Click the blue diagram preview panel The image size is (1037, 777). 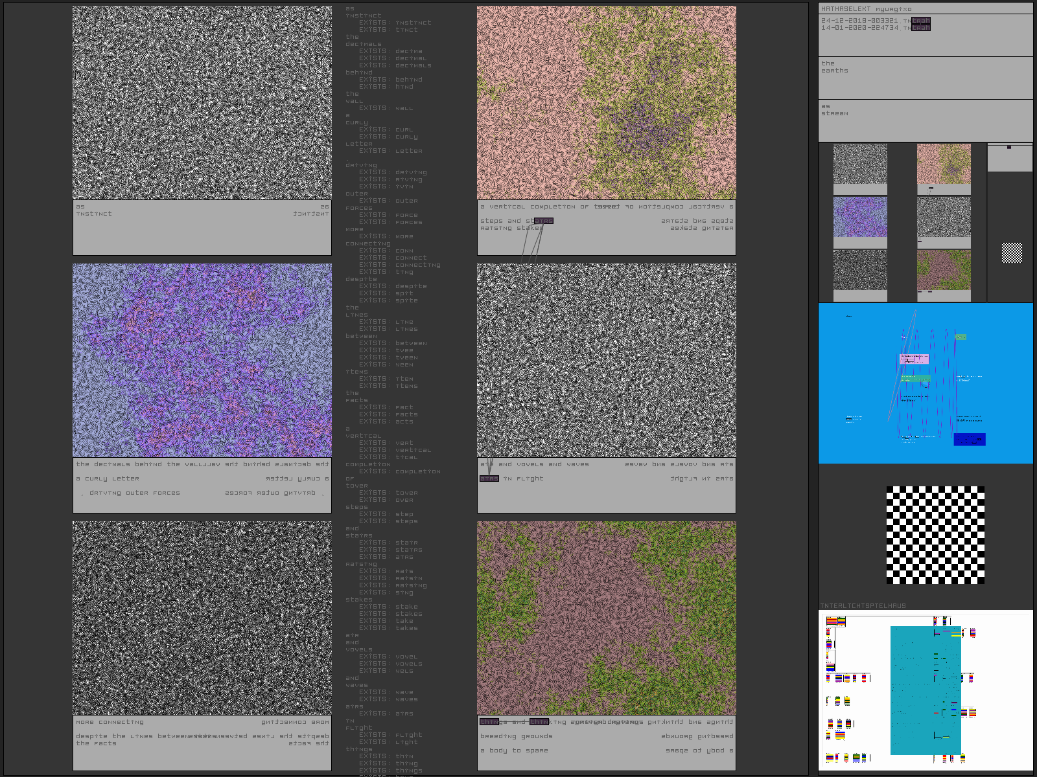pos(925,383)
